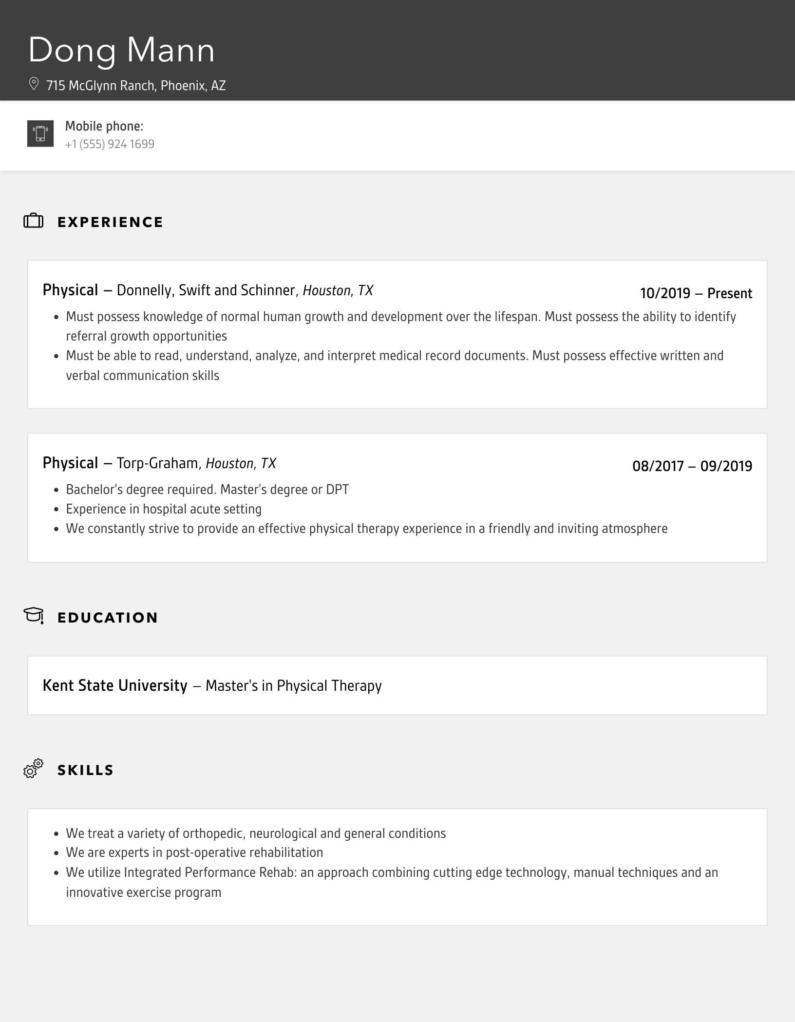Click the briefcase Experience icon
This screenshot has width=795, height=1022.
34,221
